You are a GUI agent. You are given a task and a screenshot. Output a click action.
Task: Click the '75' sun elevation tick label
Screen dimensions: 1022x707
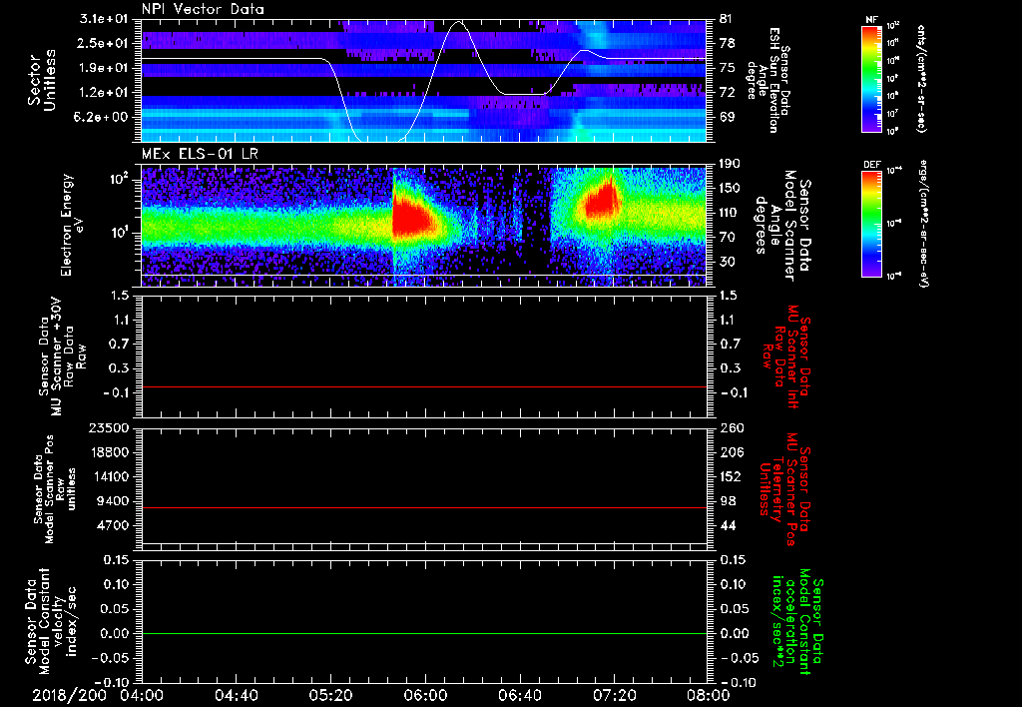728,68
